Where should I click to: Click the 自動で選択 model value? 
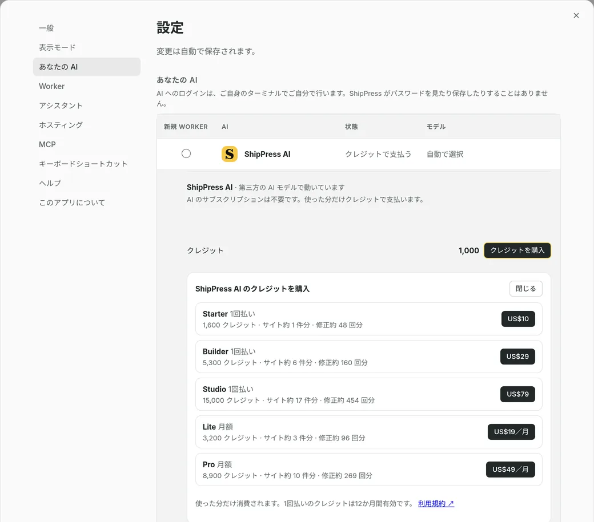click(445, 155)
